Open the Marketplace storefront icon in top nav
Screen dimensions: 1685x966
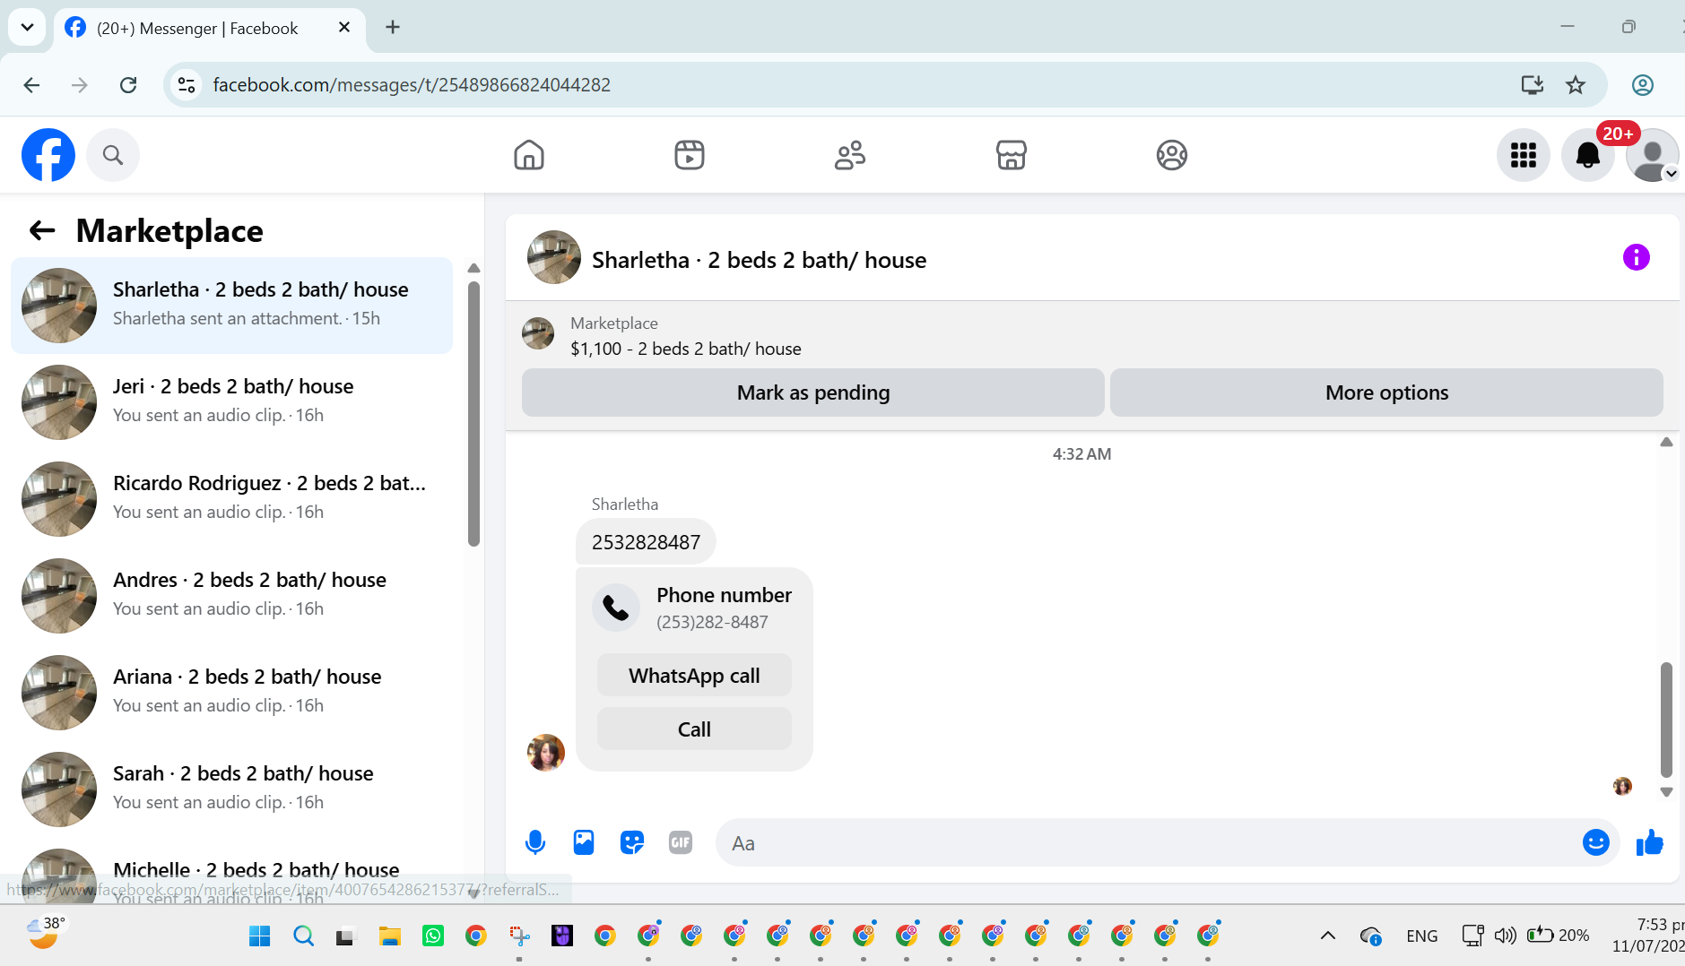point(1011,155)
